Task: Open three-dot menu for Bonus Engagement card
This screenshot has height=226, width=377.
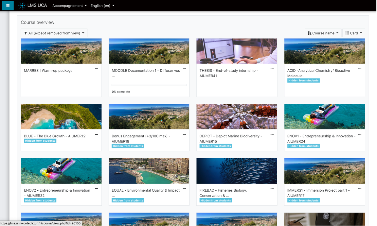Action: click(184, 134)
